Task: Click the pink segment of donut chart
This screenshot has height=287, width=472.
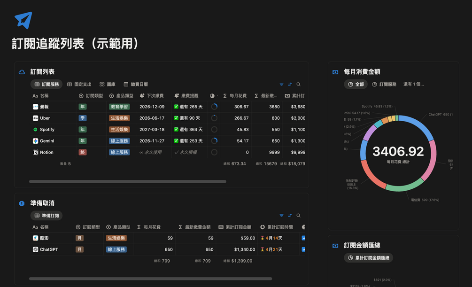Action: 430,161
